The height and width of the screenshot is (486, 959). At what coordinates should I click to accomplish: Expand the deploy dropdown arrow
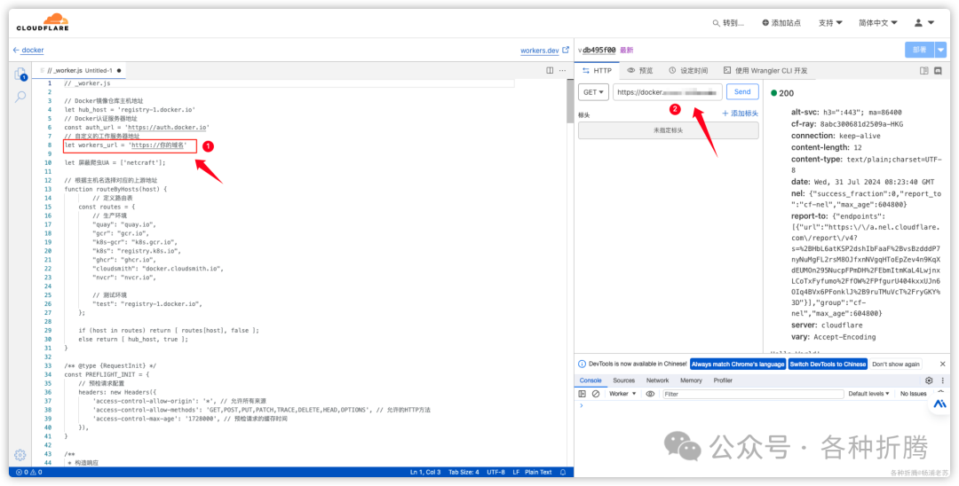(940, 50)
